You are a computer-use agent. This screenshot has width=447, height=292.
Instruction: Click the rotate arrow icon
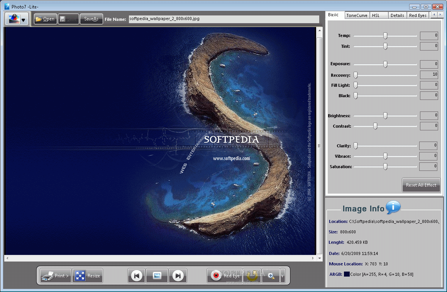[x=252, y=275]
